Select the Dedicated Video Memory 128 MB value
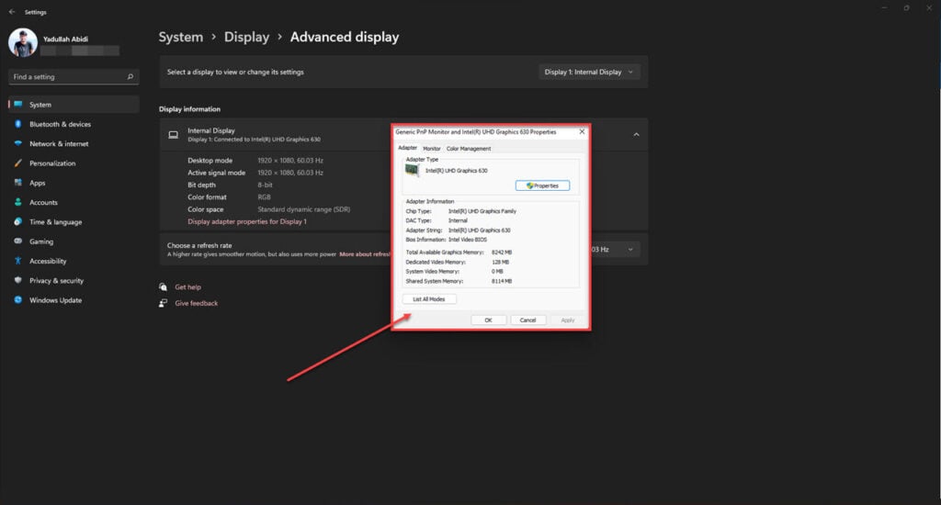Screen dimensions: 941x505 click(x=501, y=262)
